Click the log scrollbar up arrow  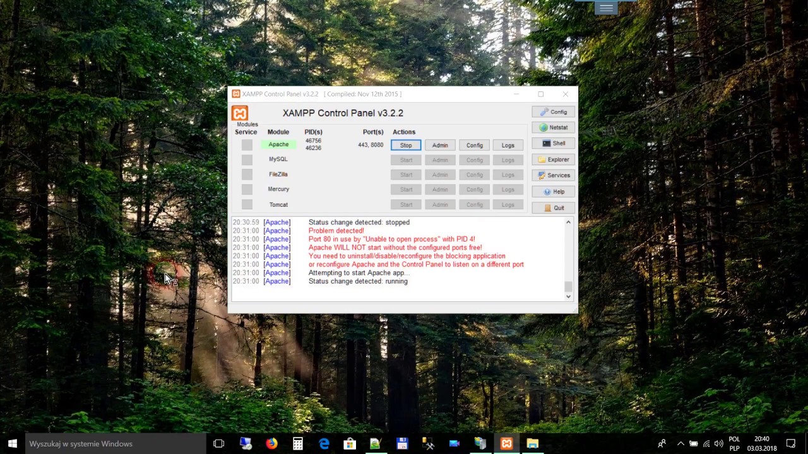[568, 223]
